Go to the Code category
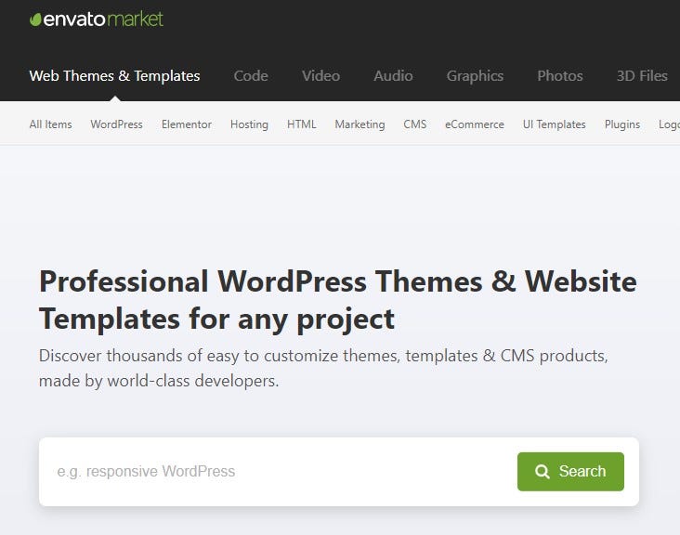This screenshot has width=680, height=535. [251, 76]
